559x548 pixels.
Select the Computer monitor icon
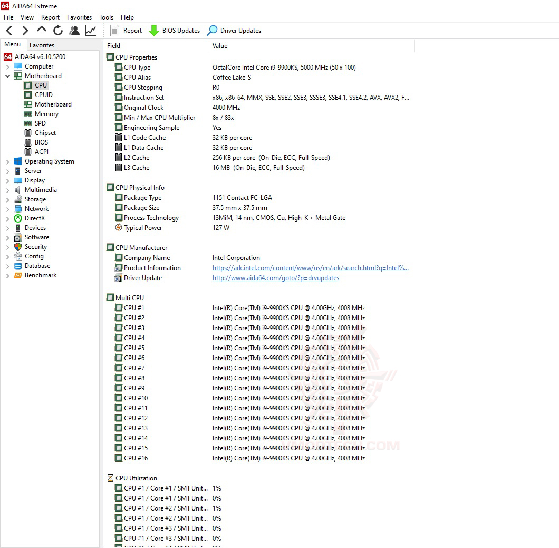18,66
